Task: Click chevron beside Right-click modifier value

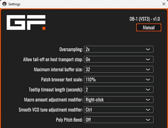Action: [x=148, y=100]
